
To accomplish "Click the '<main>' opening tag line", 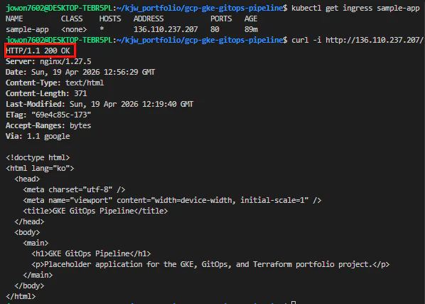I will tap(36, 243).
